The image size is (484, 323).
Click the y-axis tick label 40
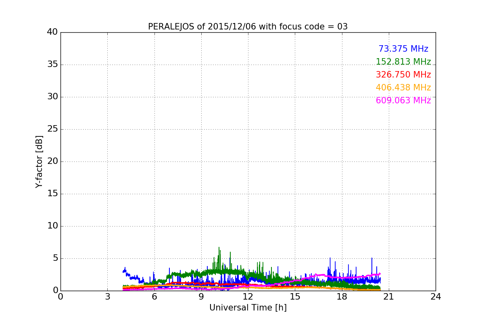tap(52, 32)
